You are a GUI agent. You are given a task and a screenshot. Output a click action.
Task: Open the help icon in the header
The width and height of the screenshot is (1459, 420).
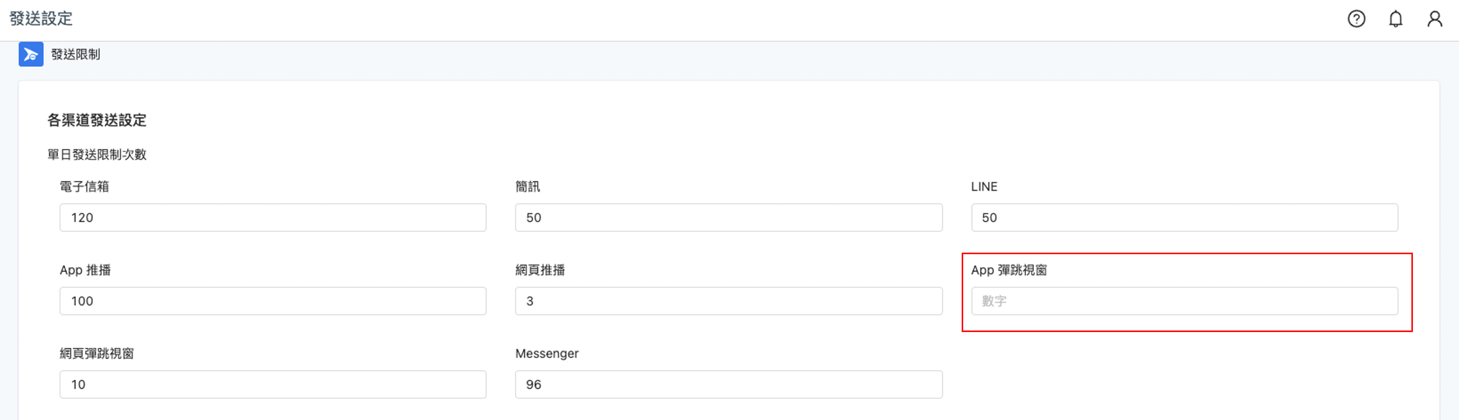pos(1357,19)
